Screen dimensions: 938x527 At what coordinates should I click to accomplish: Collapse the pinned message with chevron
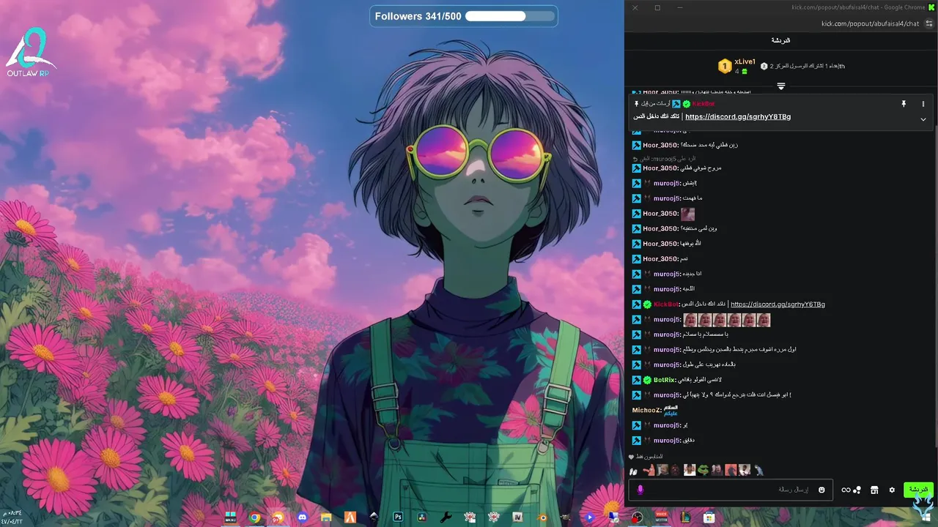[923, 119]
